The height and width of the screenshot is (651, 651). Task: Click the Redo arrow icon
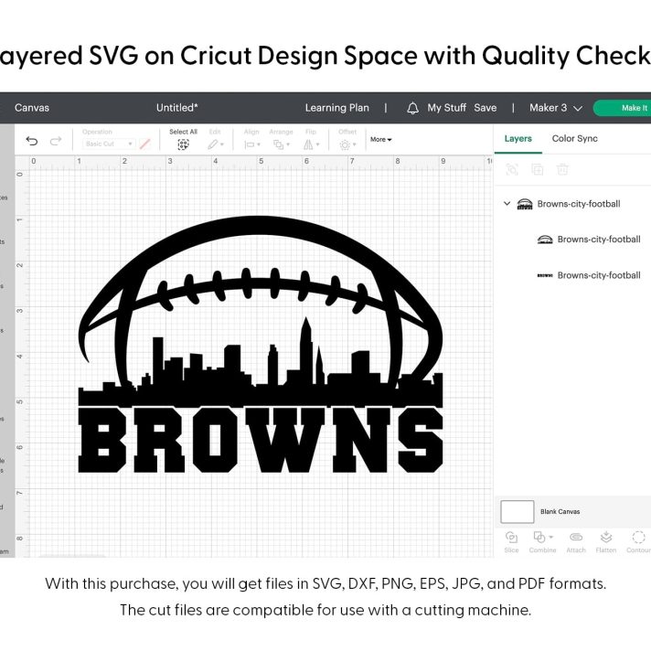(56, 141)
